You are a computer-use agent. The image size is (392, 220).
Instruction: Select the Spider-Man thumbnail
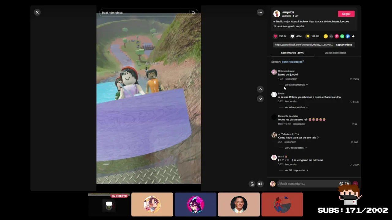tap(282, 204)
